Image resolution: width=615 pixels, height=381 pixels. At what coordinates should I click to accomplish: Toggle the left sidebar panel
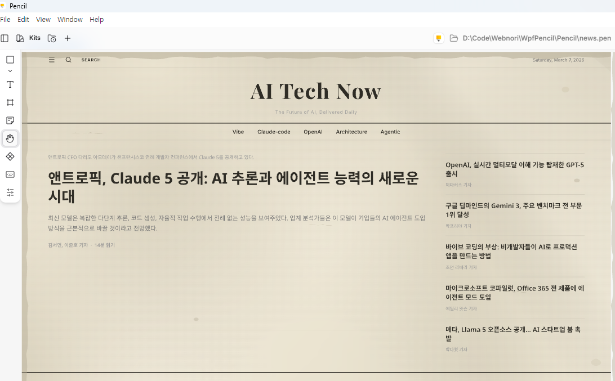tap(5, 38)
